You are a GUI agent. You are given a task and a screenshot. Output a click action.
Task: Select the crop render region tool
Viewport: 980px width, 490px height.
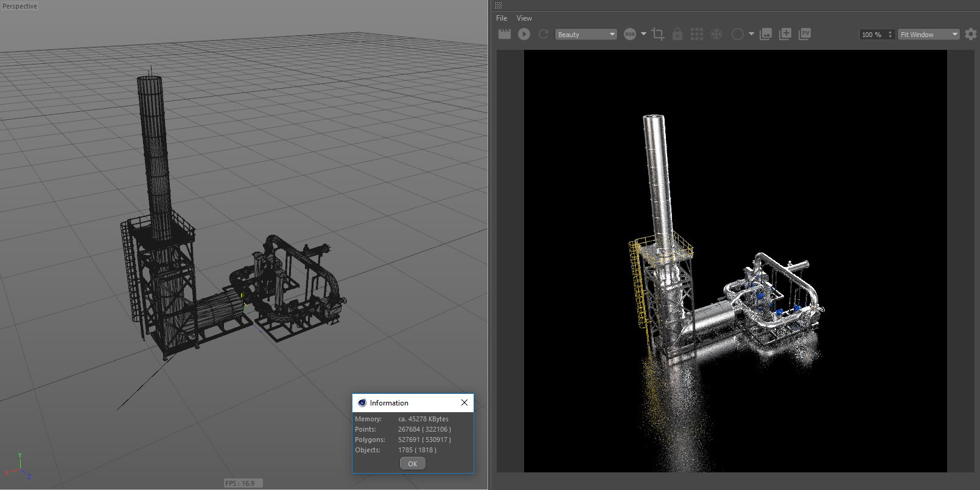point(658,34)
